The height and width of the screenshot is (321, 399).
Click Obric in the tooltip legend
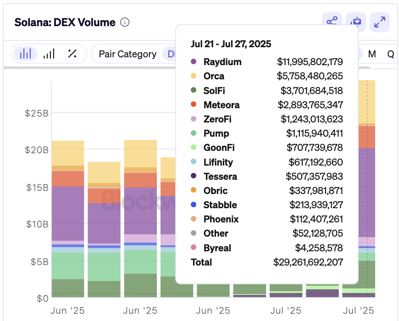[x=215, y=190]
